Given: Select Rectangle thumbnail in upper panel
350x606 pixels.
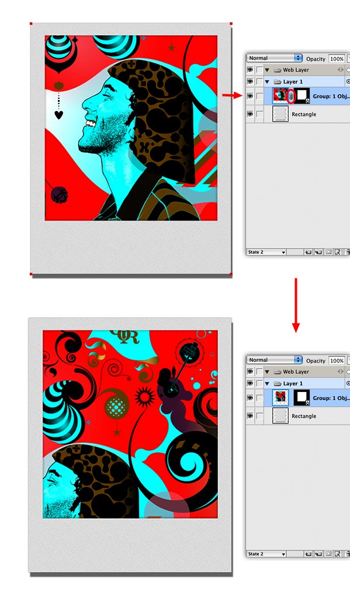Looking at the screenshot, I should click(280, 114).
